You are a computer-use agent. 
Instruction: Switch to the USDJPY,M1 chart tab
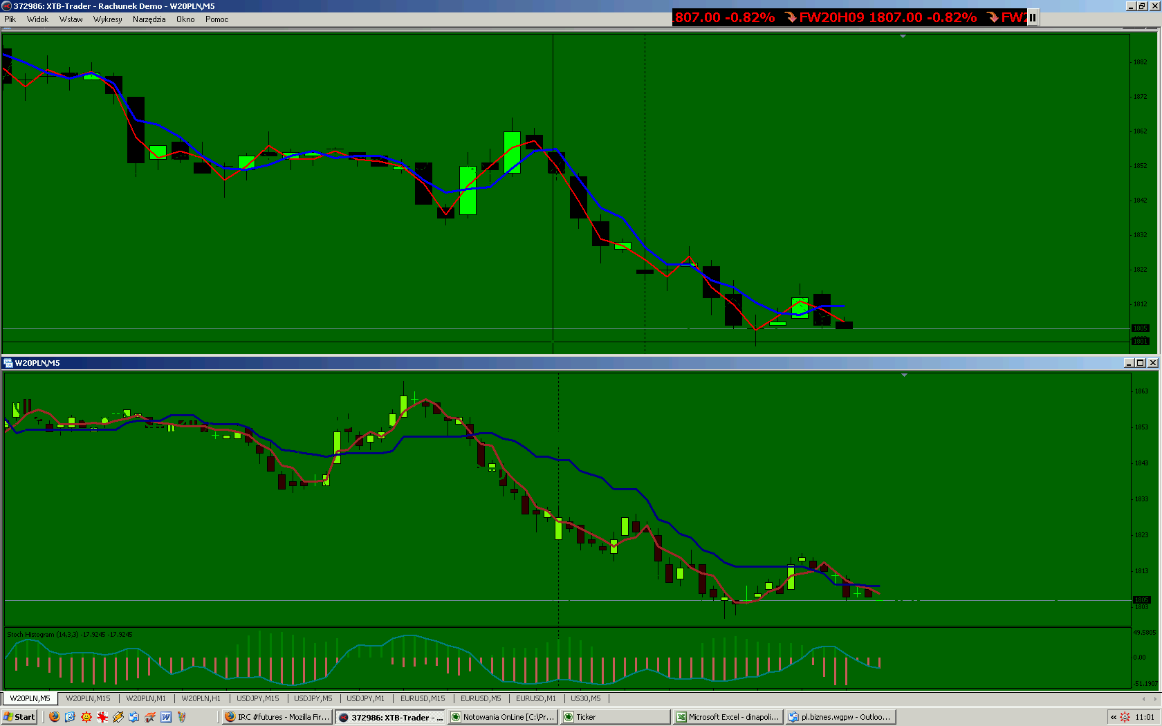365,698
